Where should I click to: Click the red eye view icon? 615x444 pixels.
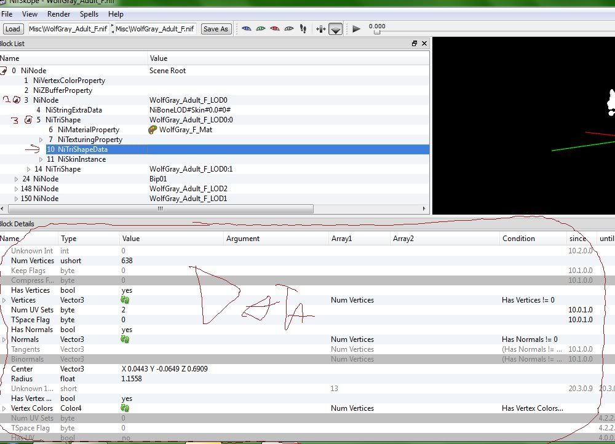click(x=275, y=29)
